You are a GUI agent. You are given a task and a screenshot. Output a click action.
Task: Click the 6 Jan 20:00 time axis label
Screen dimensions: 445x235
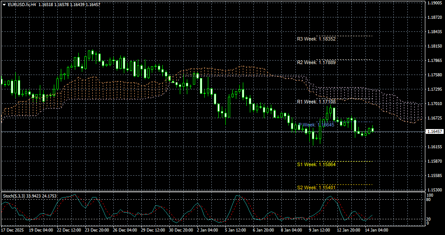(264, 230)
